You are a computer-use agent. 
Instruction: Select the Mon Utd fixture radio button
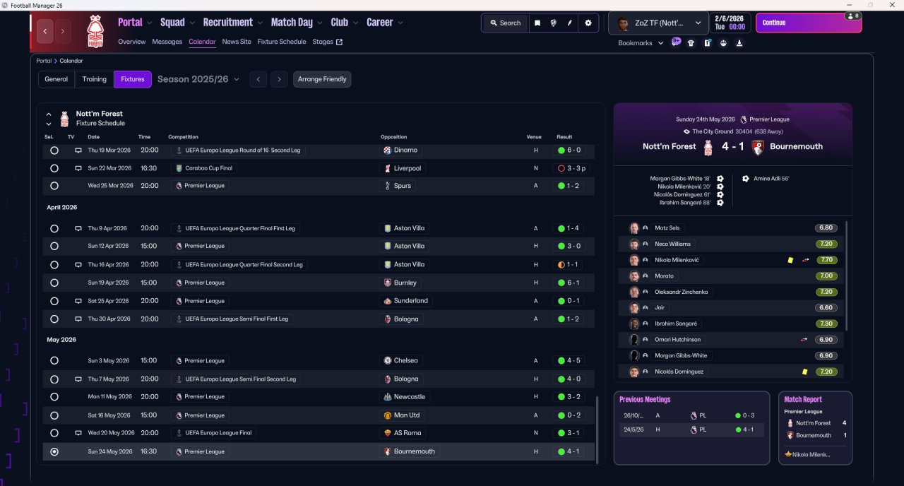click(54, 415)
